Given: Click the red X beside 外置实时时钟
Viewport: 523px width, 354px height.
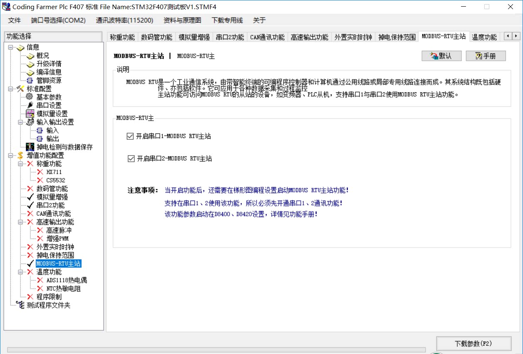Looking at the screenshot, I should pos(30,247).
